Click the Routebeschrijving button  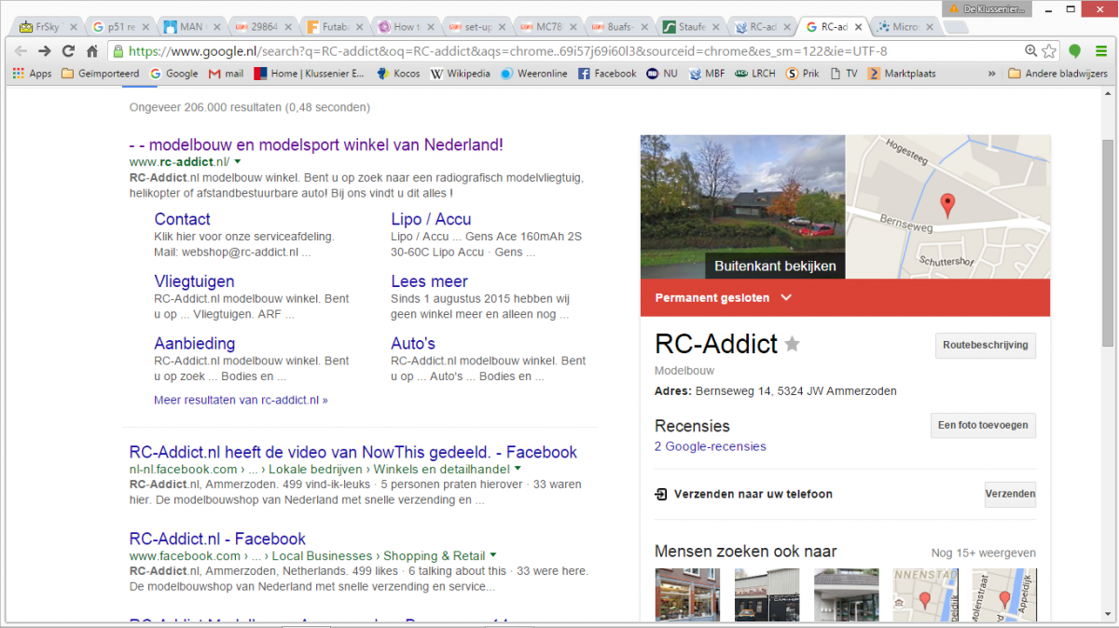tap(986, 345)
